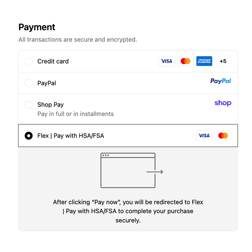Select the Credit card radio button

[x=29, y=61]
